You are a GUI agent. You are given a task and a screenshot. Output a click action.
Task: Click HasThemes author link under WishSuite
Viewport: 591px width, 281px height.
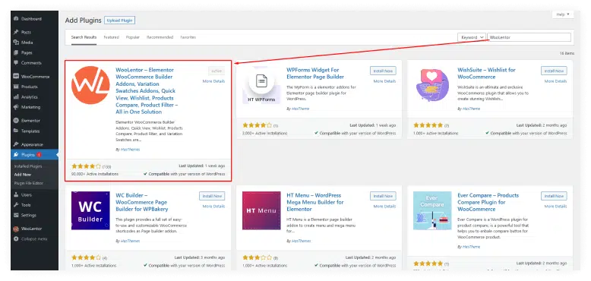(x=471, y=109)
